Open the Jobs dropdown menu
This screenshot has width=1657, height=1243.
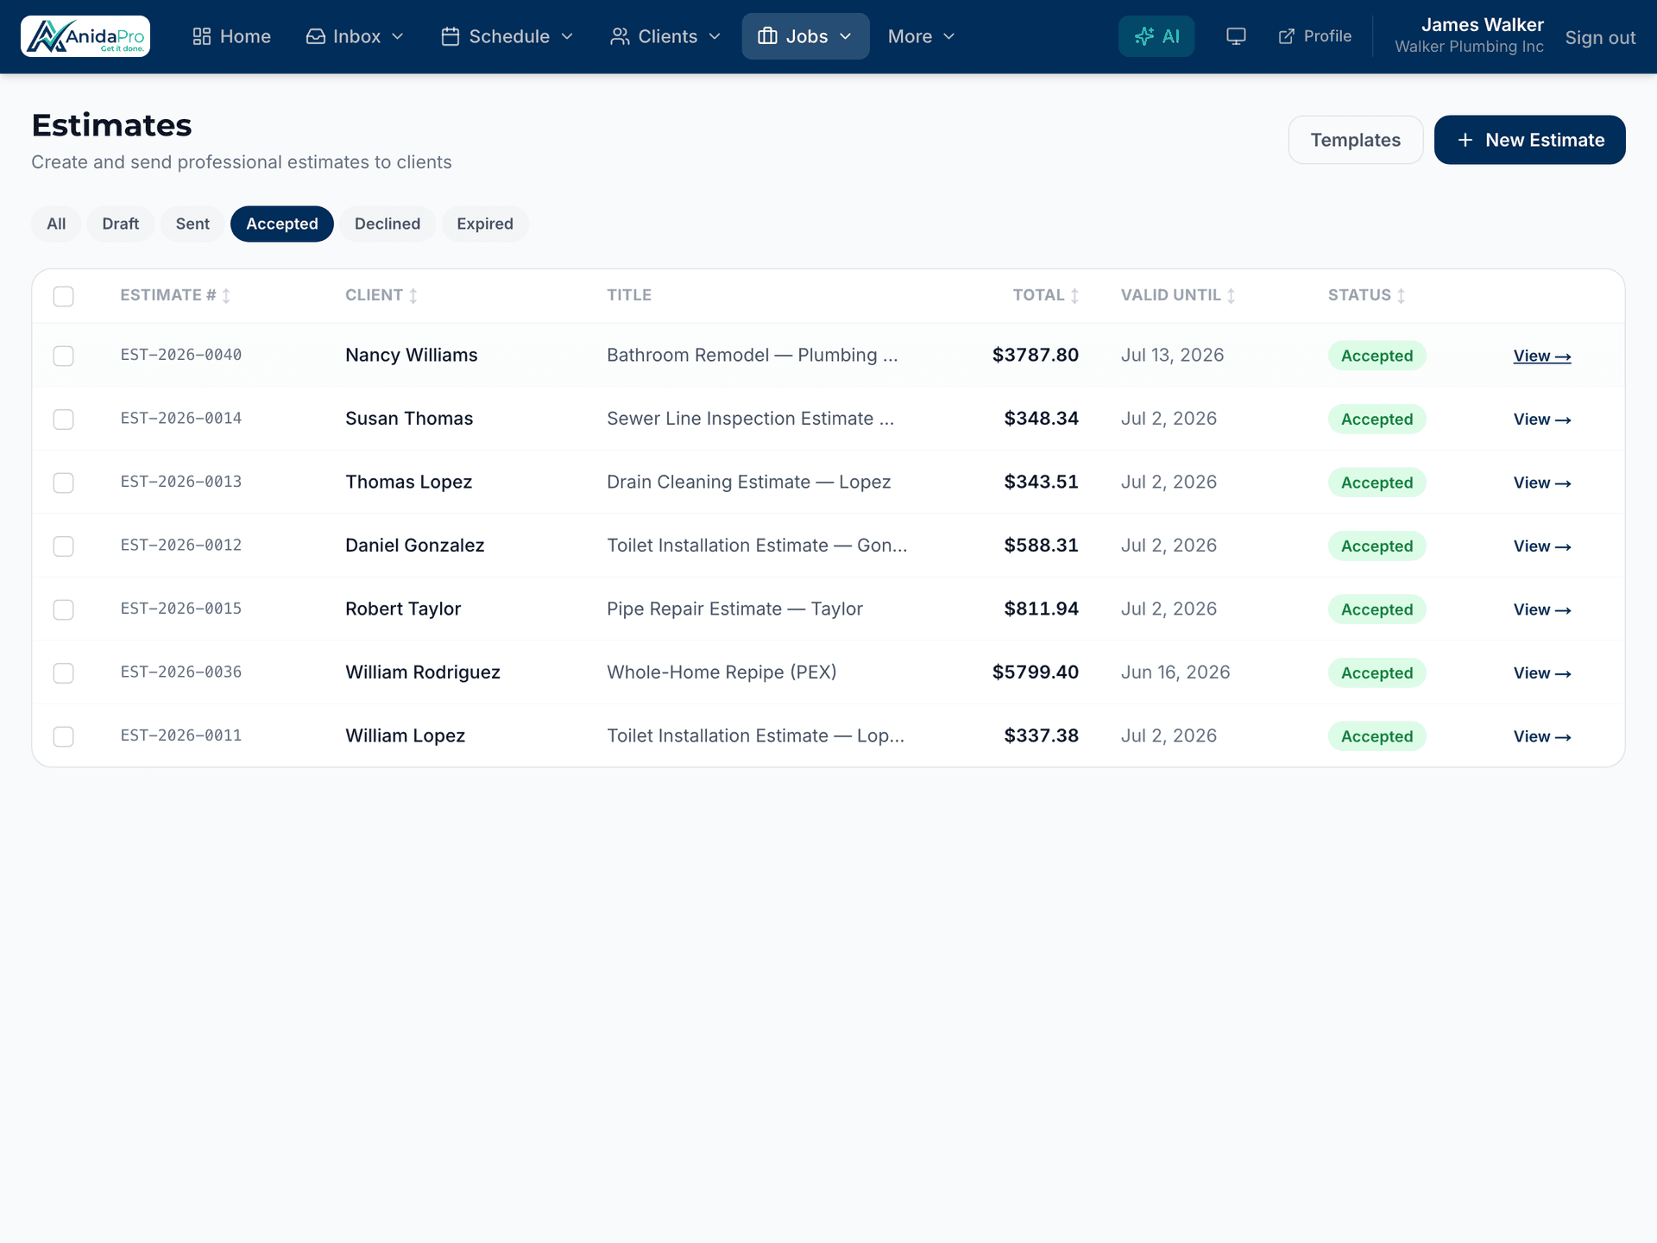[x=805, y=36]
